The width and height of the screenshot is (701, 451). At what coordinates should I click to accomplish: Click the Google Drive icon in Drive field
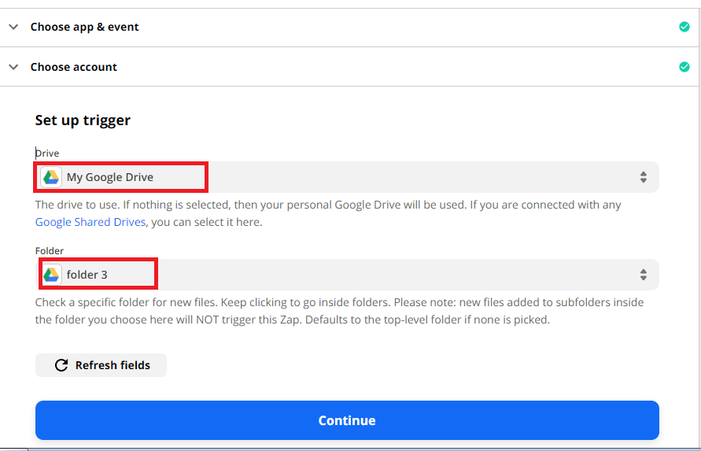[51, 177]
